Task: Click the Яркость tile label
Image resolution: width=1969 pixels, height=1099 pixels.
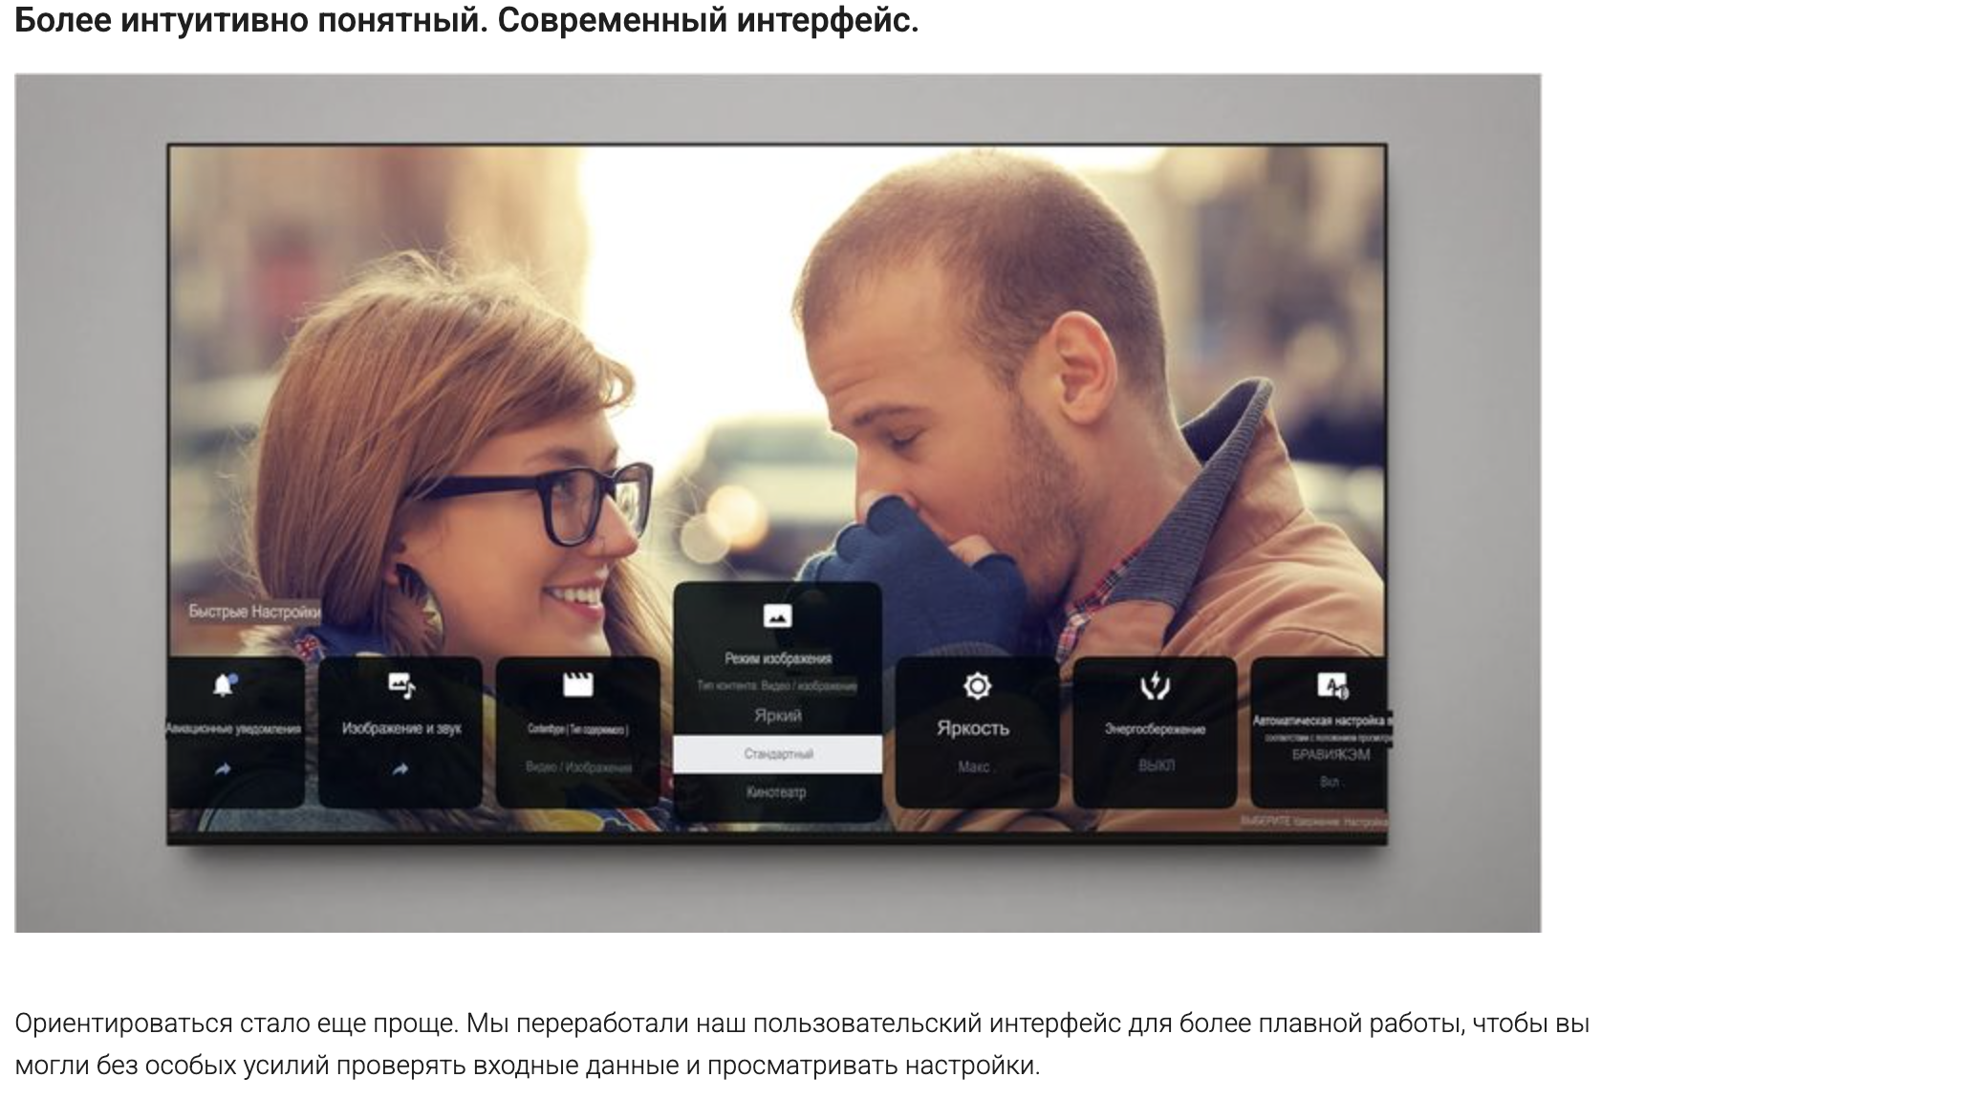Action: (x=973, y=728)
